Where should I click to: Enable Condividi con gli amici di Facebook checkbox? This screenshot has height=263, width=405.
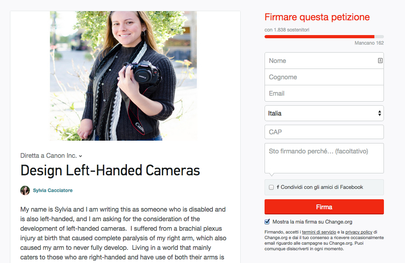271,187
